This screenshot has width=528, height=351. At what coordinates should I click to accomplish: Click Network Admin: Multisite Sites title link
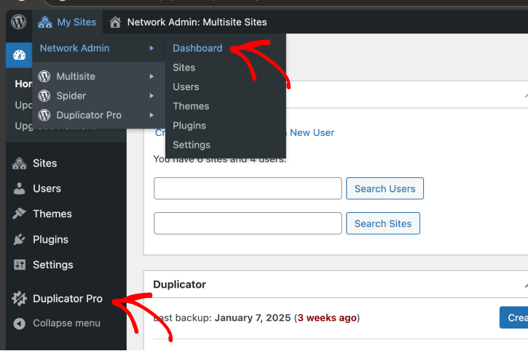click(x=197, y=23)
